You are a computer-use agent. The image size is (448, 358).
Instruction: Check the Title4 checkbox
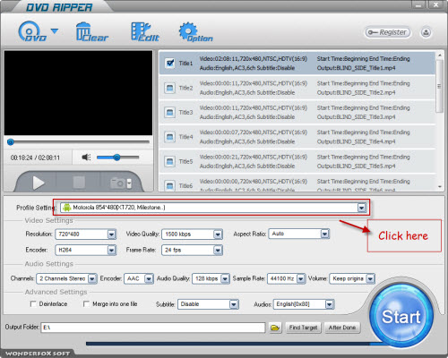(170, 137)
